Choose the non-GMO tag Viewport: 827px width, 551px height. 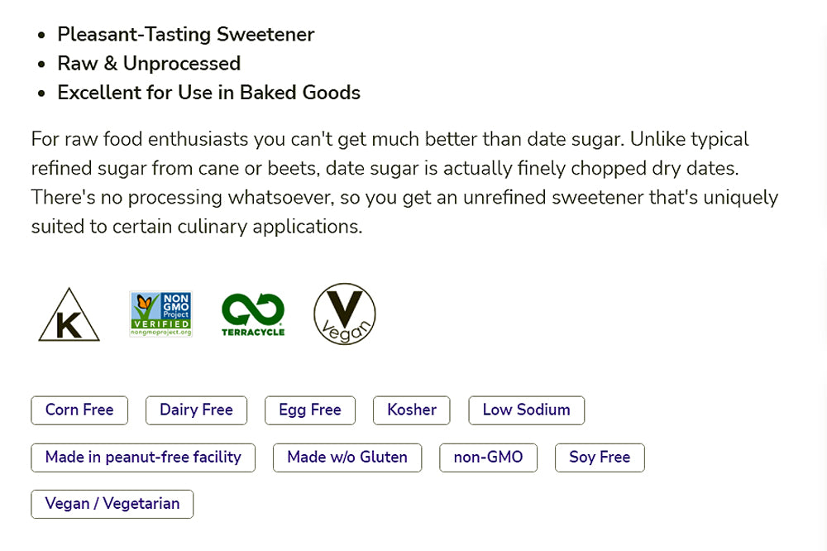point(488,458)
